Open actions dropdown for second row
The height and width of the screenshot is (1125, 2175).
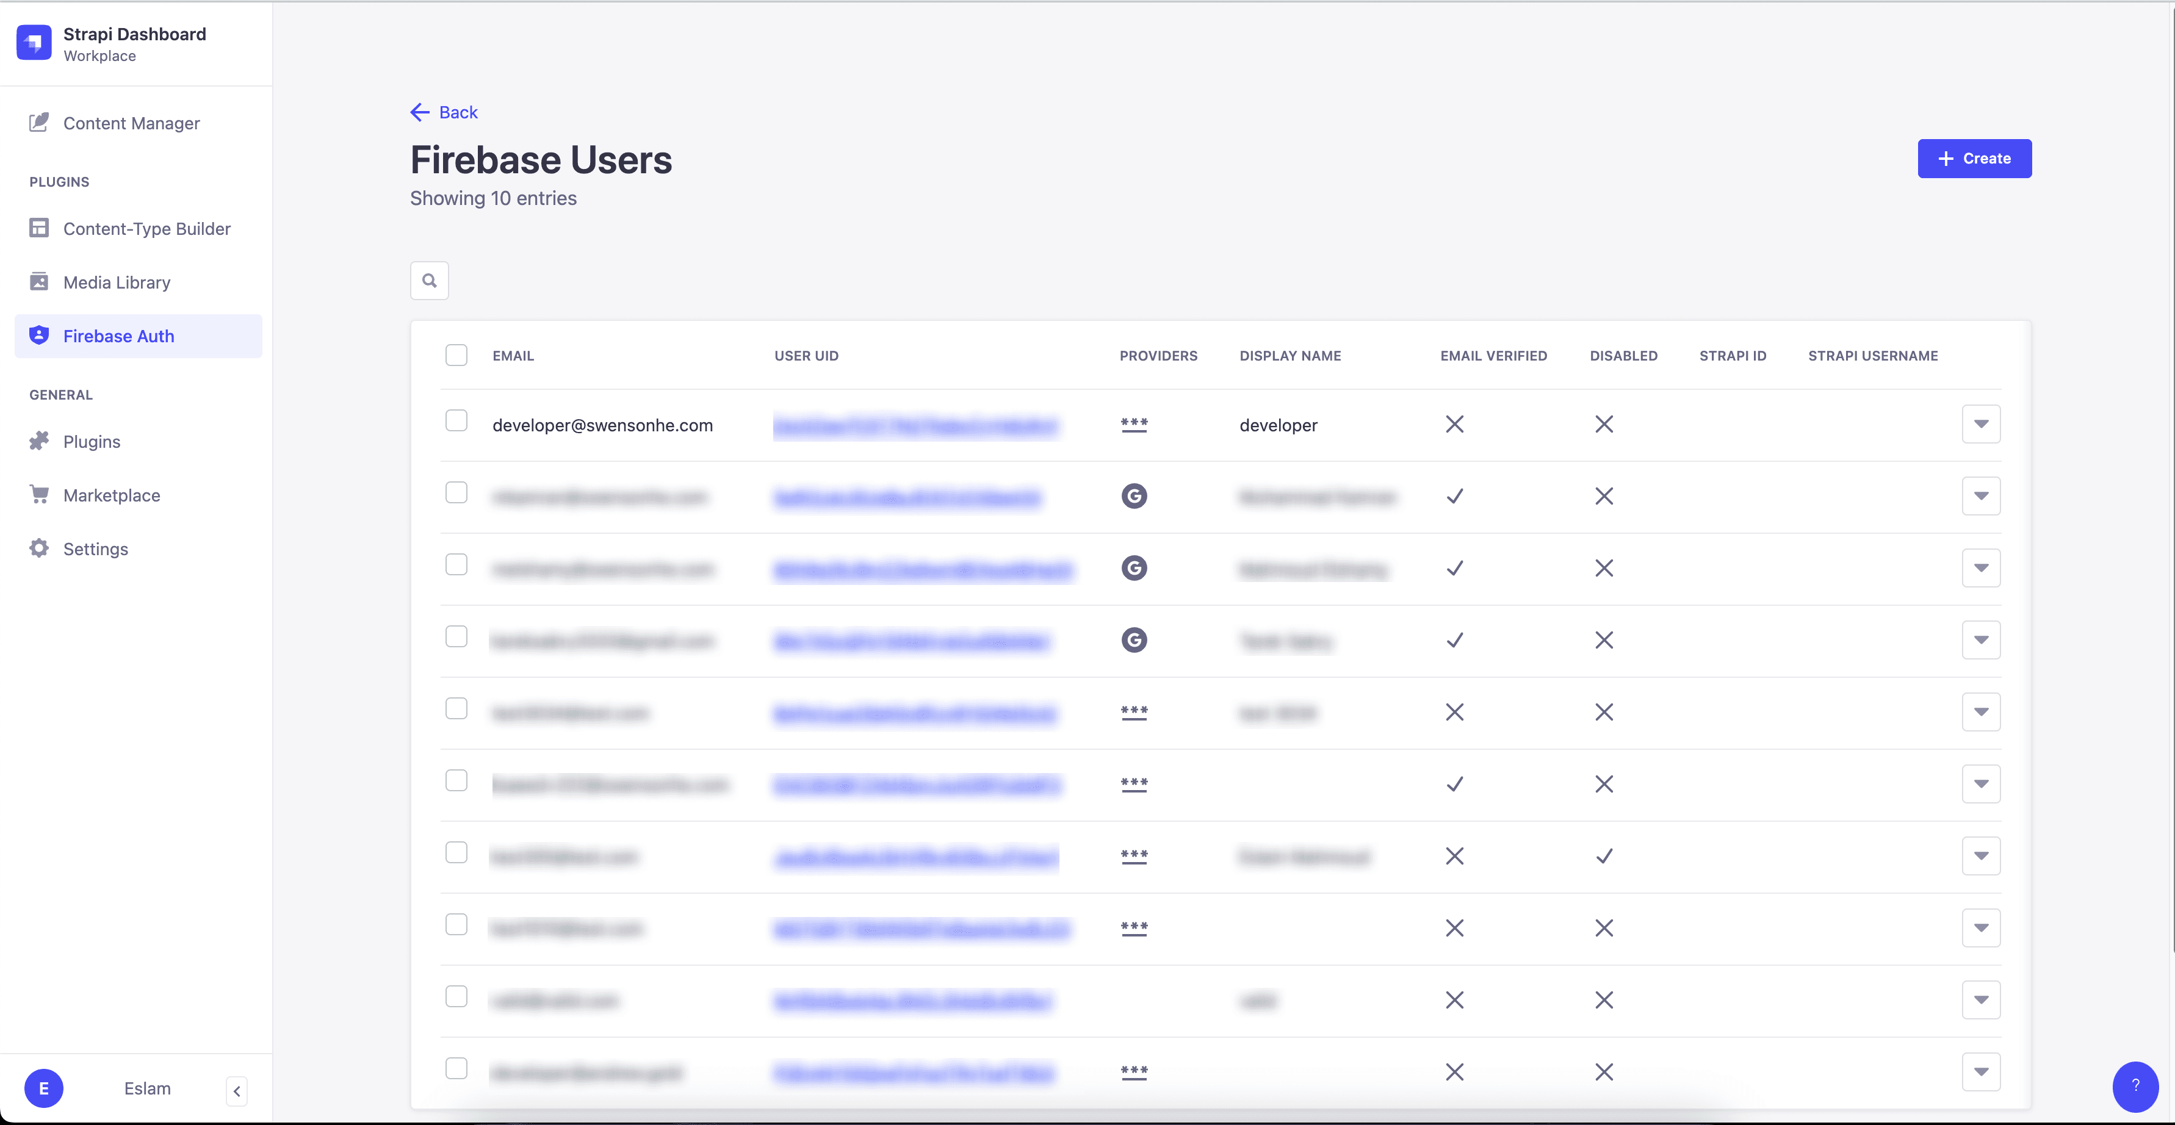(x=1981, y=495)
